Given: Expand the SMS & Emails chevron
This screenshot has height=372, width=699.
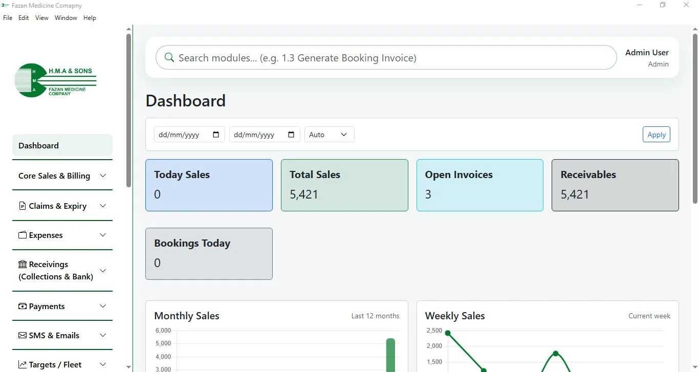Looking at the screenshot, I should 103,335.
